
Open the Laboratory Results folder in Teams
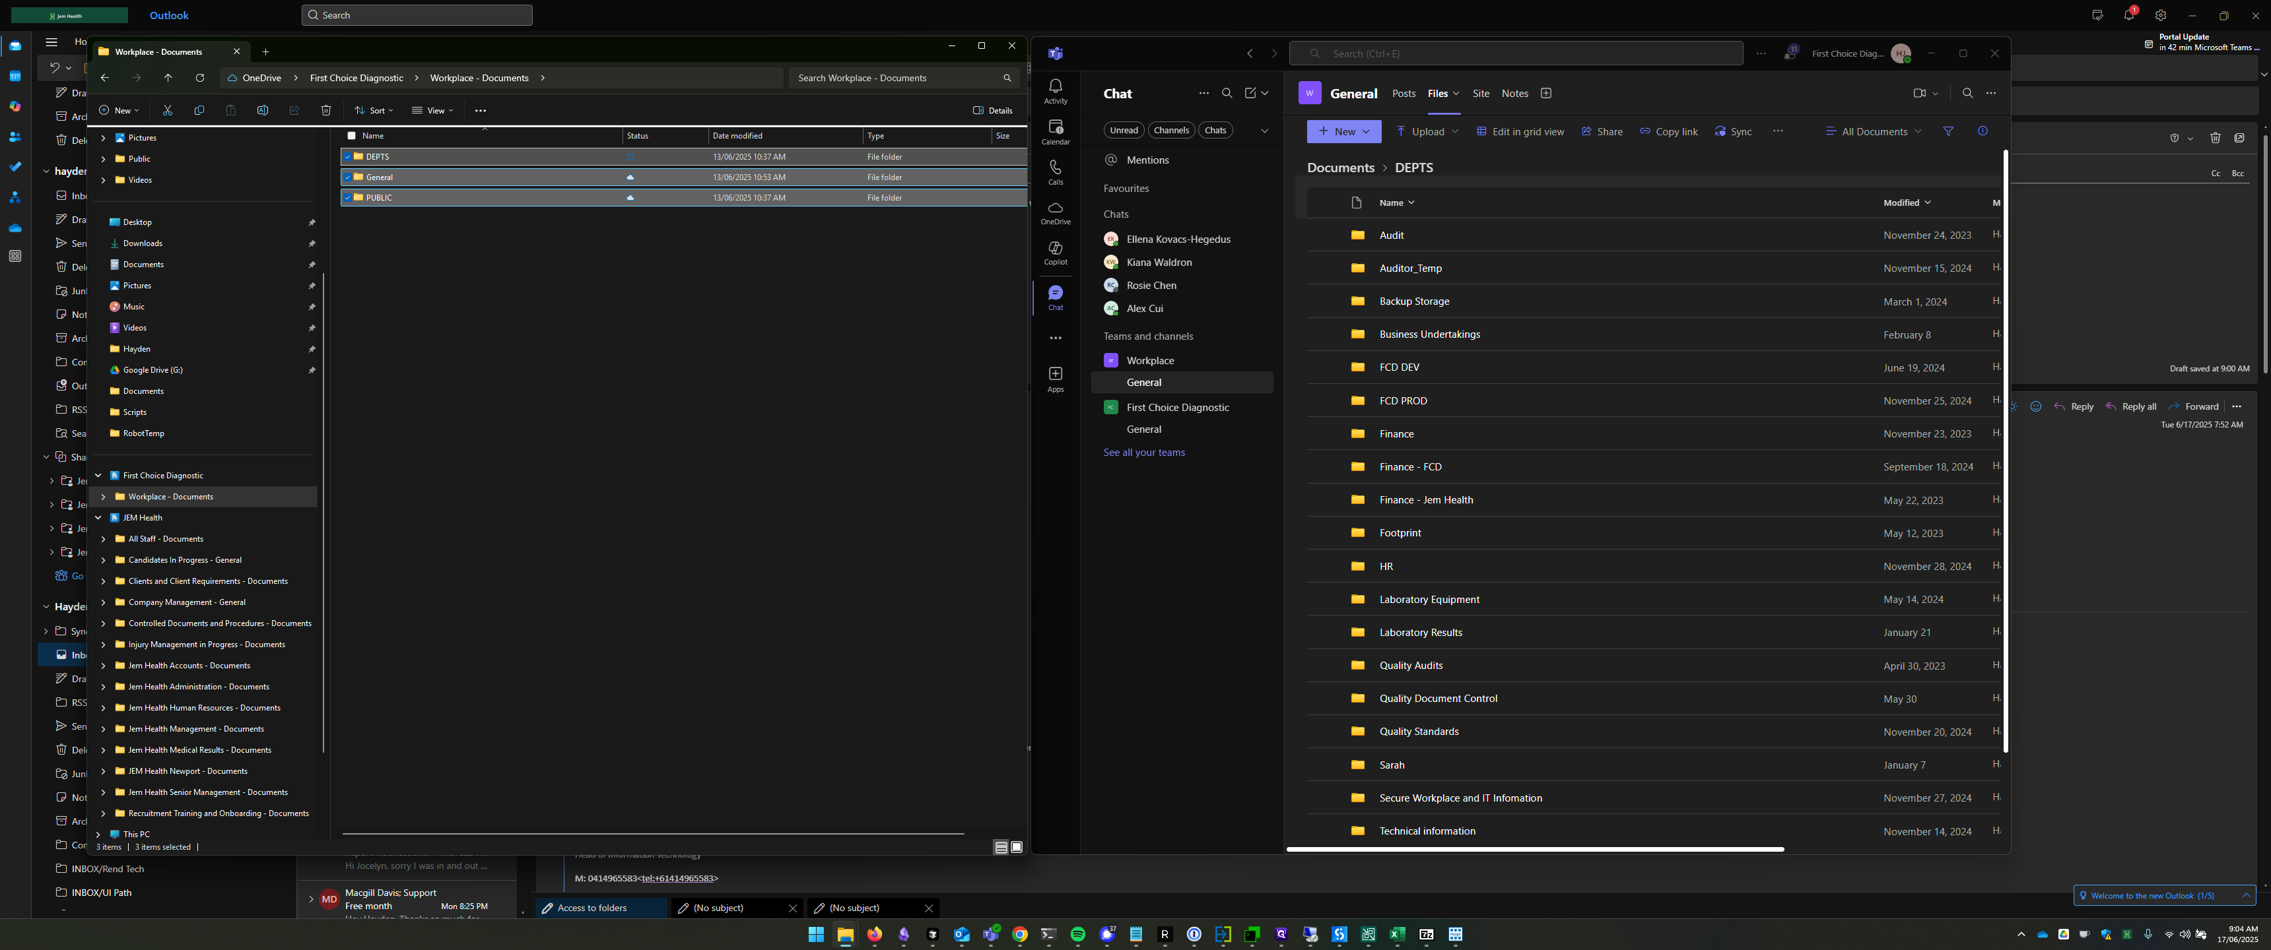pos(1420,632)
